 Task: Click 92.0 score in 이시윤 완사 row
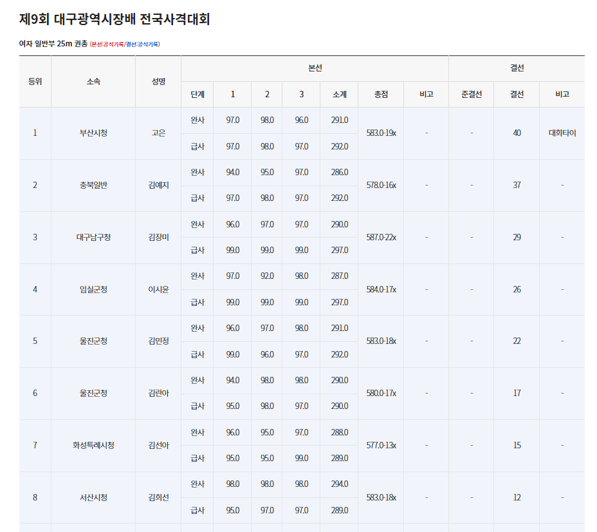[267, 276]
